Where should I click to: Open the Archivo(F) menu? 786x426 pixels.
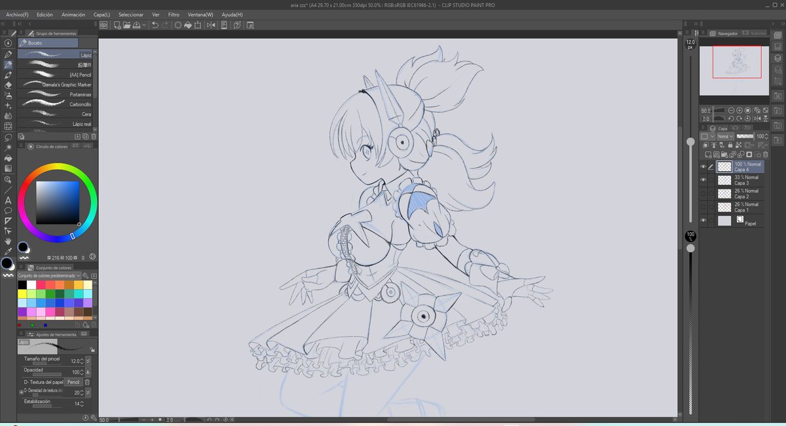point(17,14)
